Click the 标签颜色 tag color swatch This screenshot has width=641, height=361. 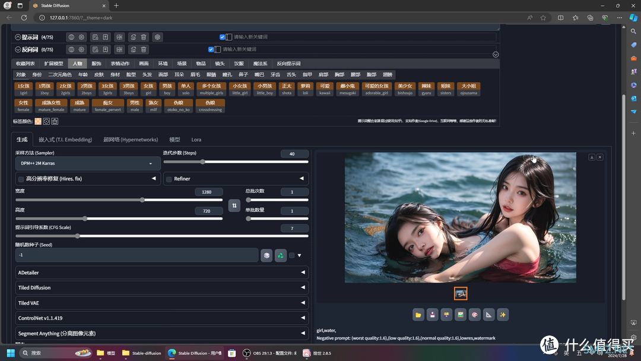pyautogui.click(x=38, y=122)
